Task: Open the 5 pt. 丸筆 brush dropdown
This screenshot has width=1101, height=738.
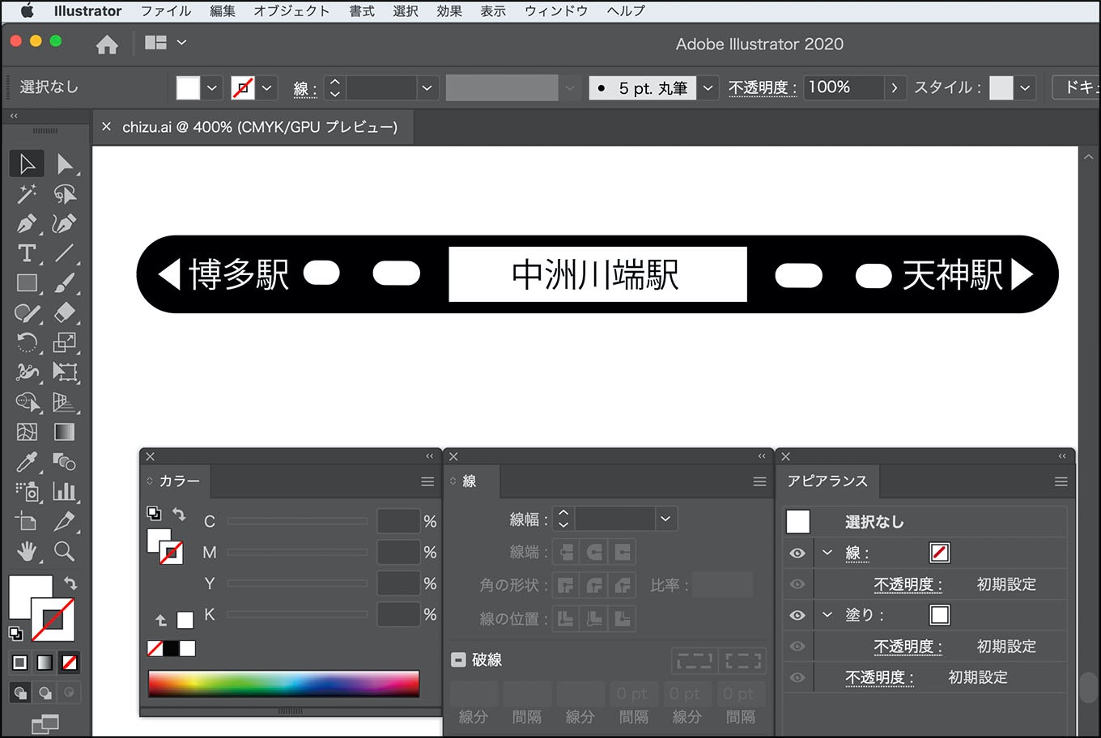Action: [x=708, y=87]
